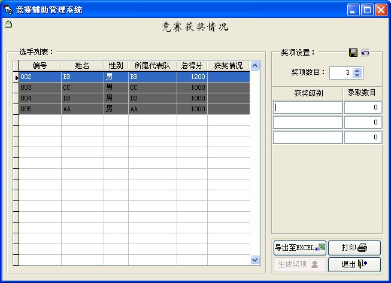This screenshot has width=391, height=283.
Task: Click the 退出 button
Action: click(x=354, y=264)
